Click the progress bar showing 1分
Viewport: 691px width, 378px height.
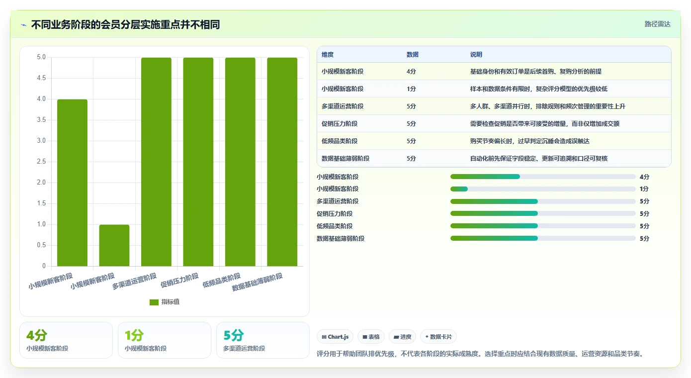[x=543, y=189]
